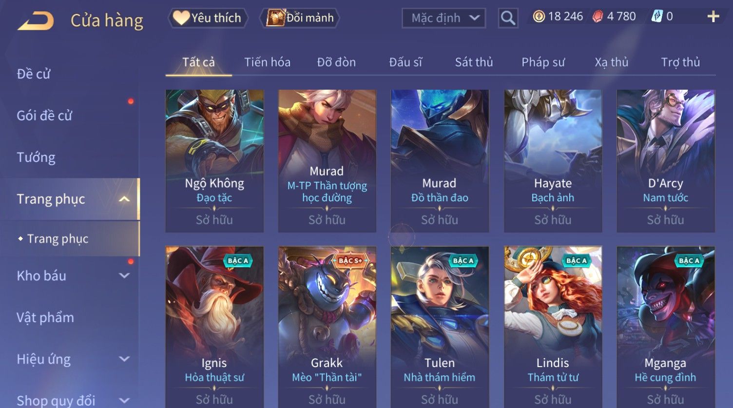Click the plus icon to add currency

(713, 17)
